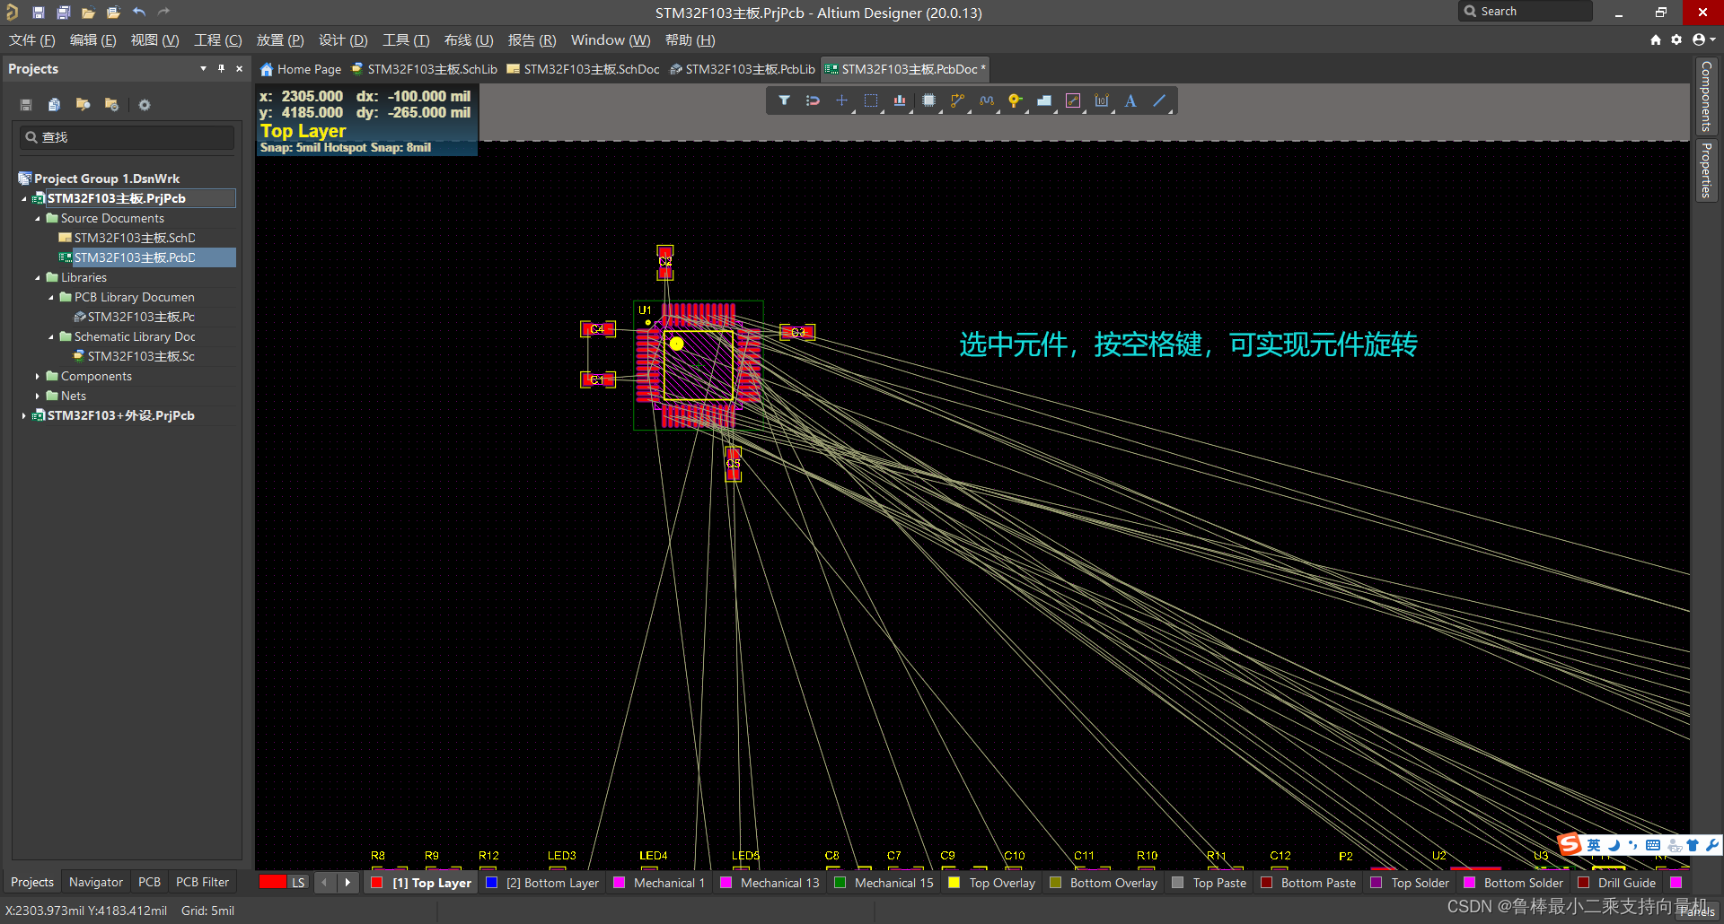This screenshot has width=1724, height=924.
Task: Switch to the STM32F103主板.SchDoc tab
Action: (x=583, y=69)
